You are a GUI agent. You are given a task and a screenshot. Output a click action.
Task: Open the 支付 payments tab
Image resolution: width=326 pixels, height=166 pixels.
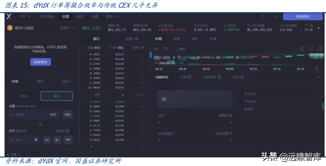(x=238, y=77)
